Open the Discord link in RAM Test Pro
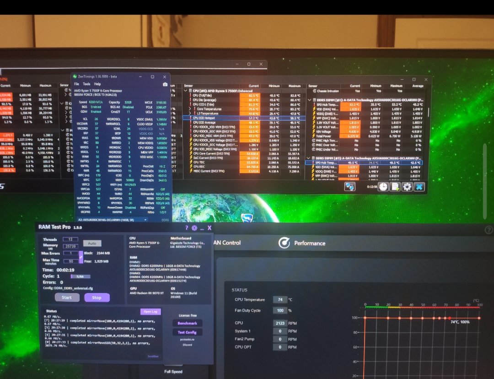This screenshot has height=379, width=494. [x=187, y=345]
